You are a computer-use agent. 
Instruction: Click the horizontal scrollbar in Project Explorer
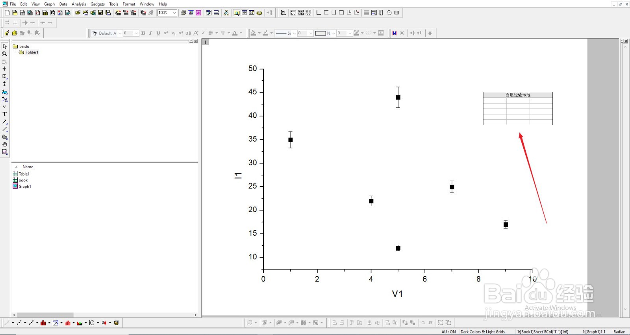click(45, 315)
